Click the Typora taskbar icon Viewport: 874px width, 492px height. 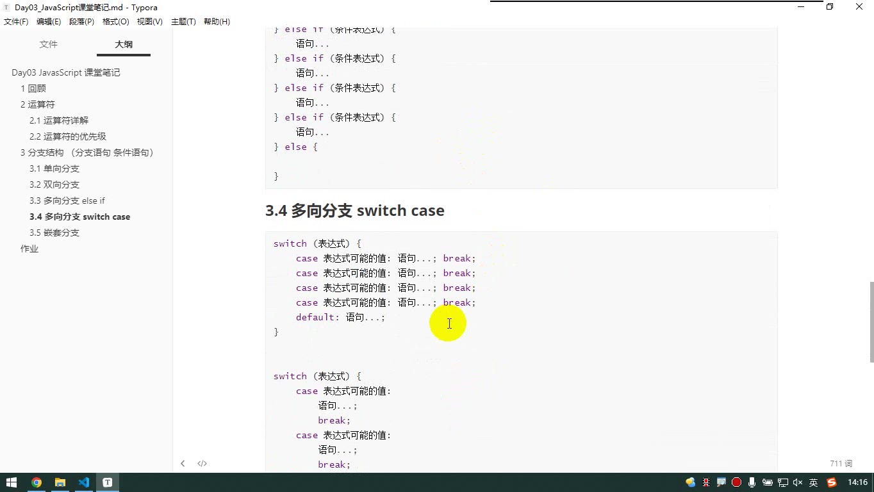click(x=108, y=482)
